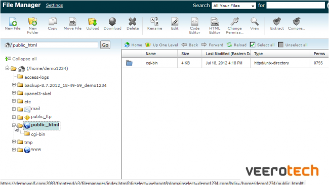Click Reload in the navigation bar
The height and width of the screenshot is (185, 329).
coord(236,45)
